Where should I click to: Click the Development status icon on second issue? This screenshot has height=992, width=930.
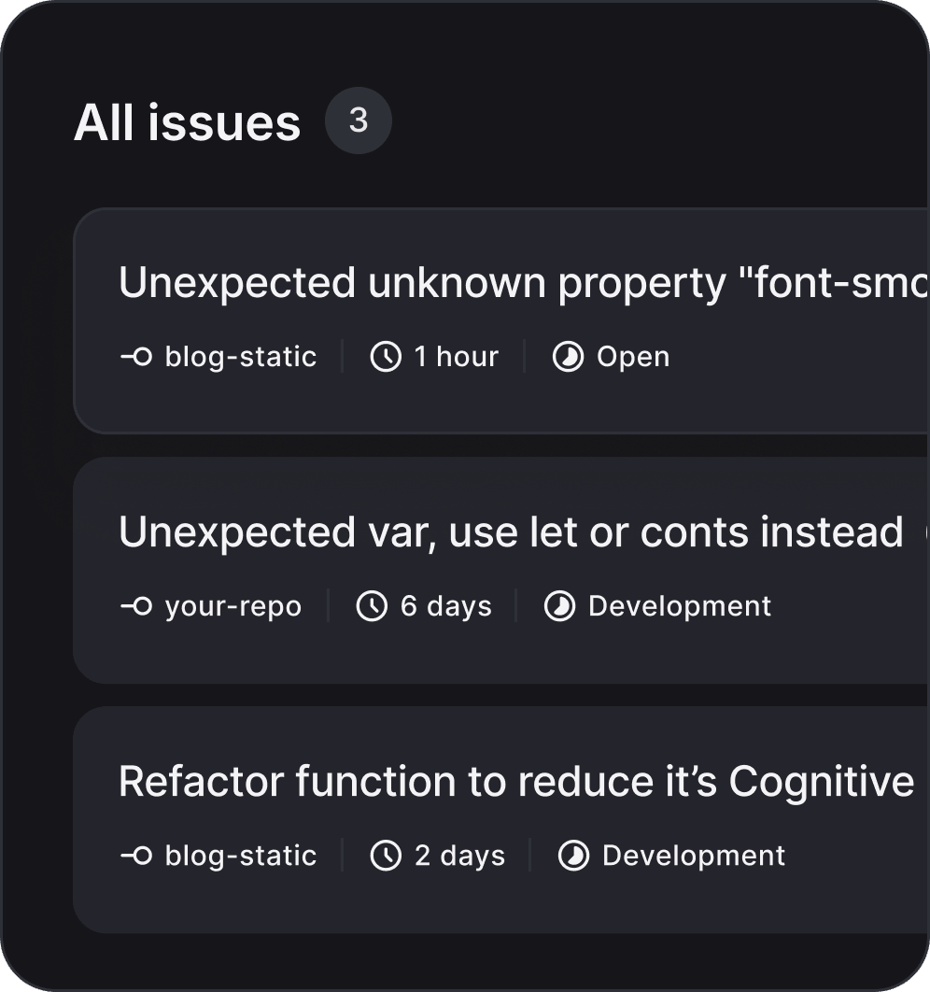point(557,605)
